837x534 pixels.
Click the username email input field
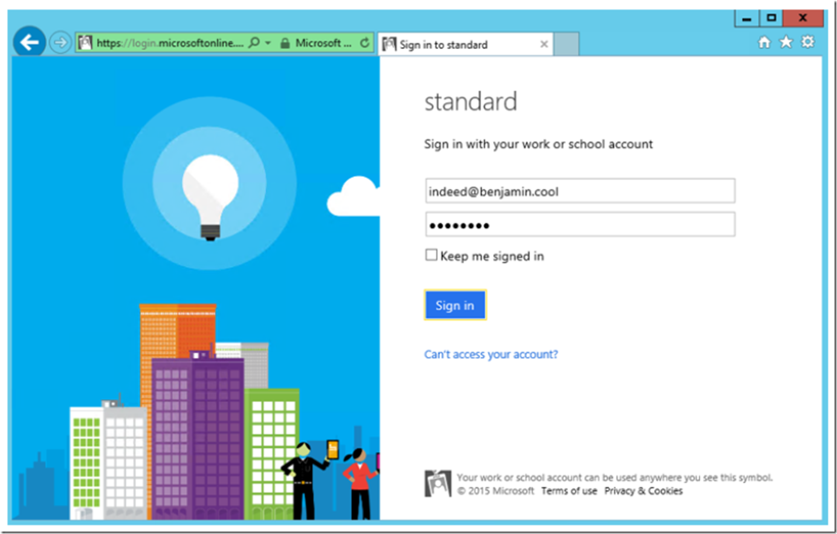[x=580, y=191]
